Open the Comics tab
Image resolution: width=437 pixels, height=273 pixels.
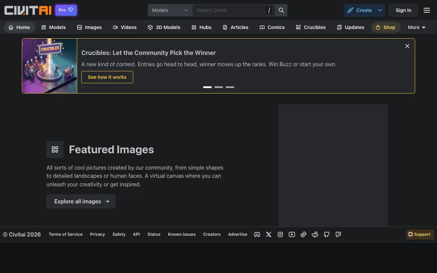click(272, 27)
